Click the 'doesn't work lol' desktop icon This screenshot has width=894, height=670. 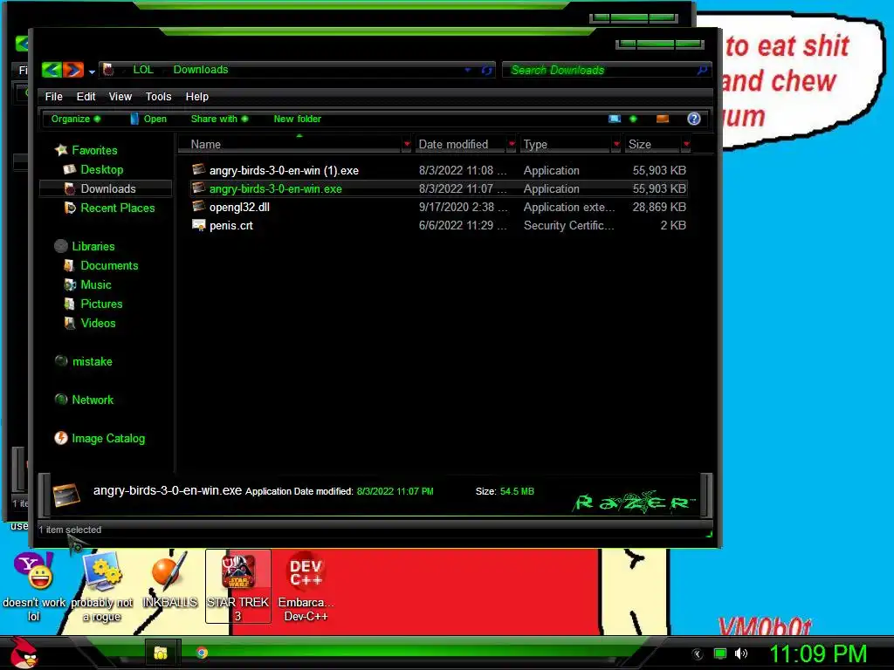(x=34, y=587)
